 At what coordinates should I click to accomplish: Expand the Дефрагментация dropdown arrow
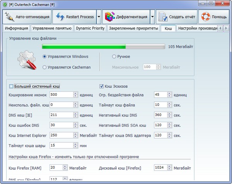pos(152,17)
